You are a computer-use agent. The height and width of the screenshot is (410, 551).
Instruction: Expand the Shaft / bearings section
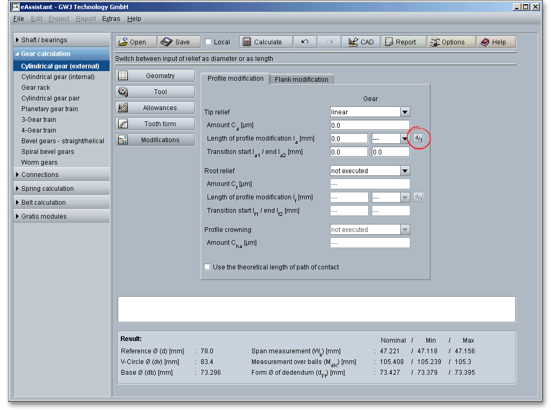point(44,40)
